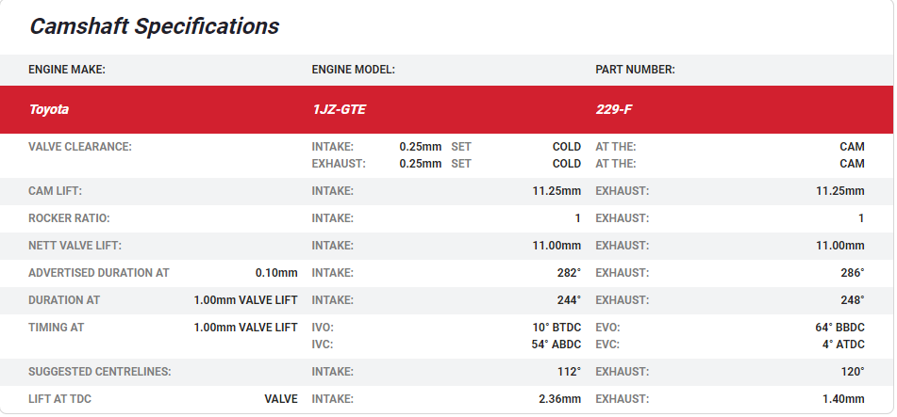Click the 282° intake advertised duration
The height and width of the screenshot is (417, 897).
tap(569, 273)
